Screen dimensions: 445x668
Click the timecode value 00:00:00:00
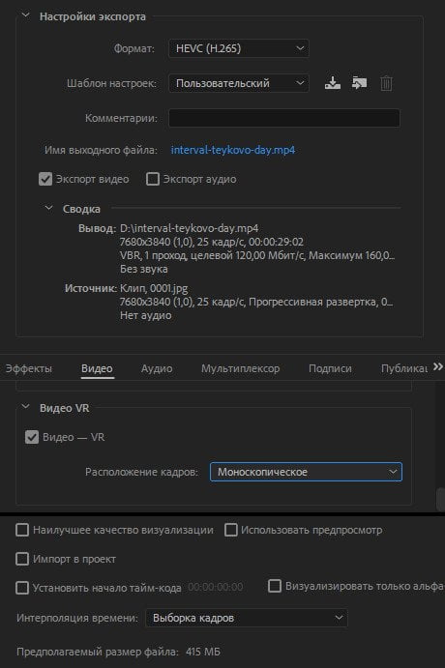pyautogui.click(x=216, y=587)
